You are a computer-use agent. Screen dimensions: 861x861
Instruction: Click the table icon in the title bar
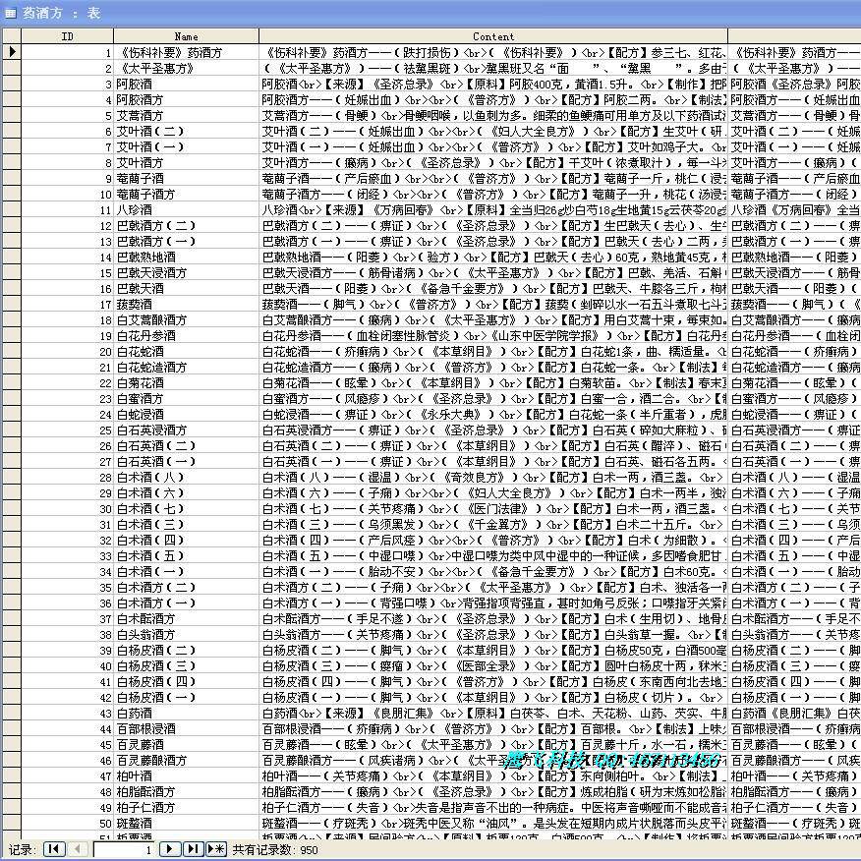[10, 12]
